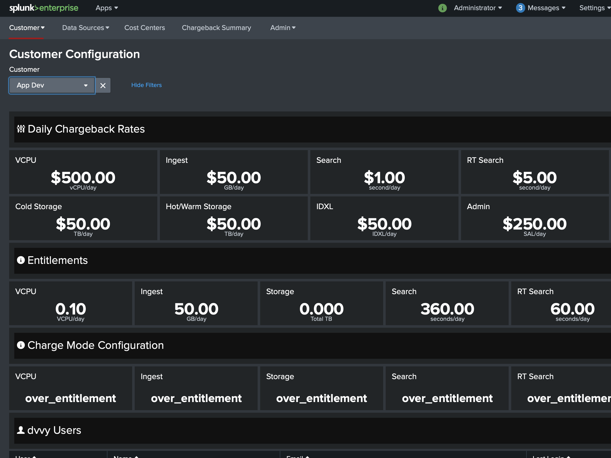Screen dimensions: 611x458
Task: Open the Administrator menu
Action: (x=478, y=8)
